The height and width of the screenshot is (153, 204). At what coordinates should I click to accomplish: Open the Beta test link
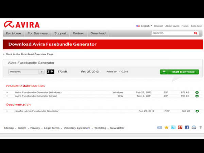coord(196,26)
